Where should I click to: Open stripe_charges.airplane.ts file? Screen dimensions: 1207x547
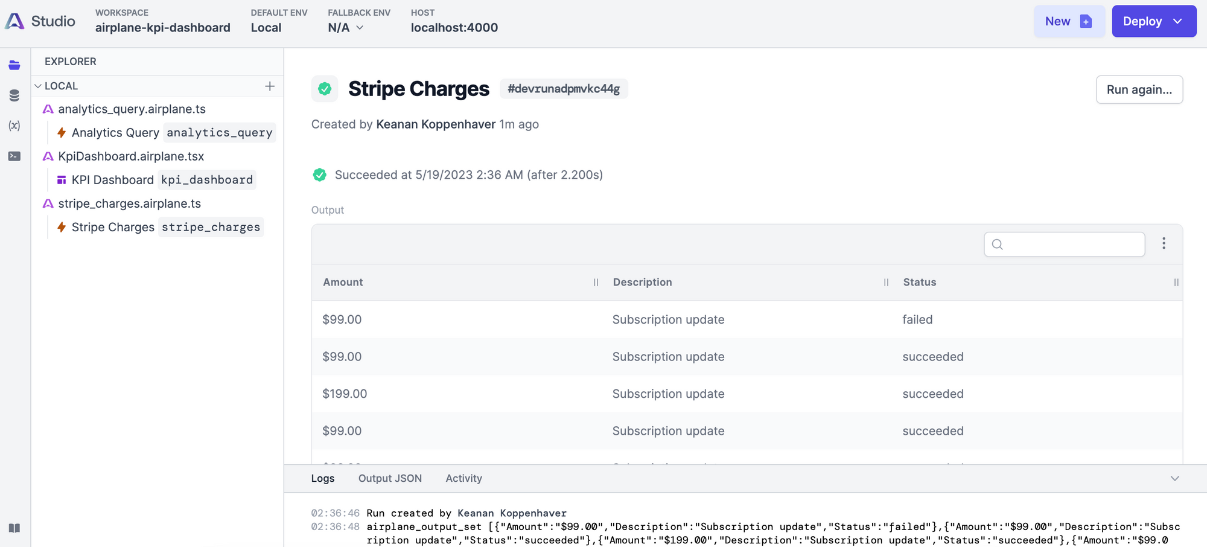pos(129,204)
